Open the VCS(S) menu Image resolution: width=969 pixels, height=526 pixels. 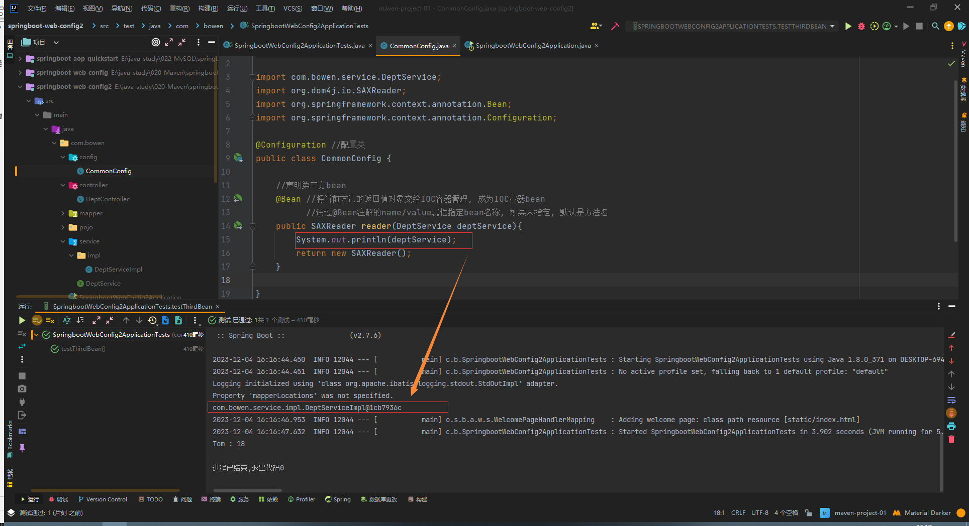(293, 8)
